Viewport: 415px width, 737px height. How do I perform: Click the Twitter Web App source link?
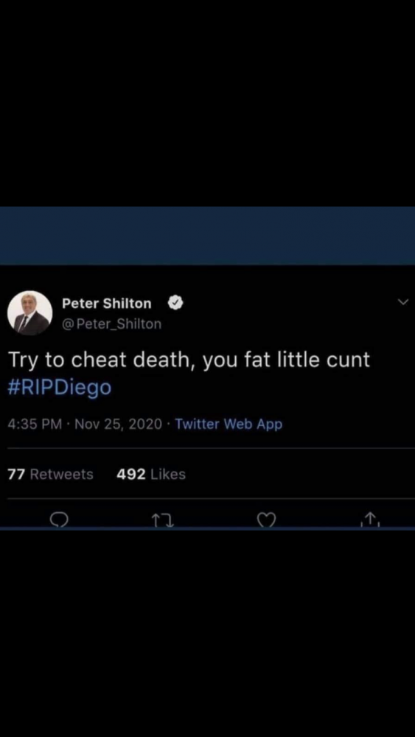[229, 424]
